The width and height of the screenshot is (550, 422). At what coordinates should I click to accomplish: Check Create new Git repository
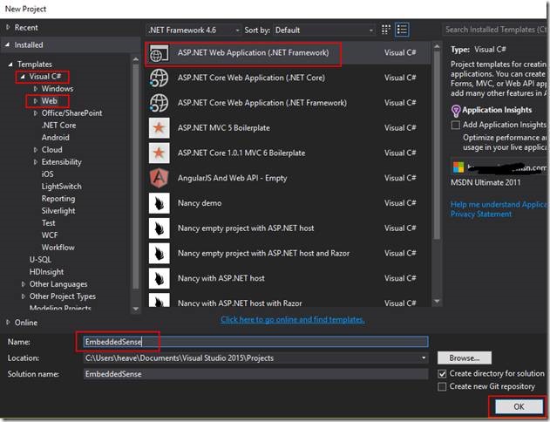point(442,386)
